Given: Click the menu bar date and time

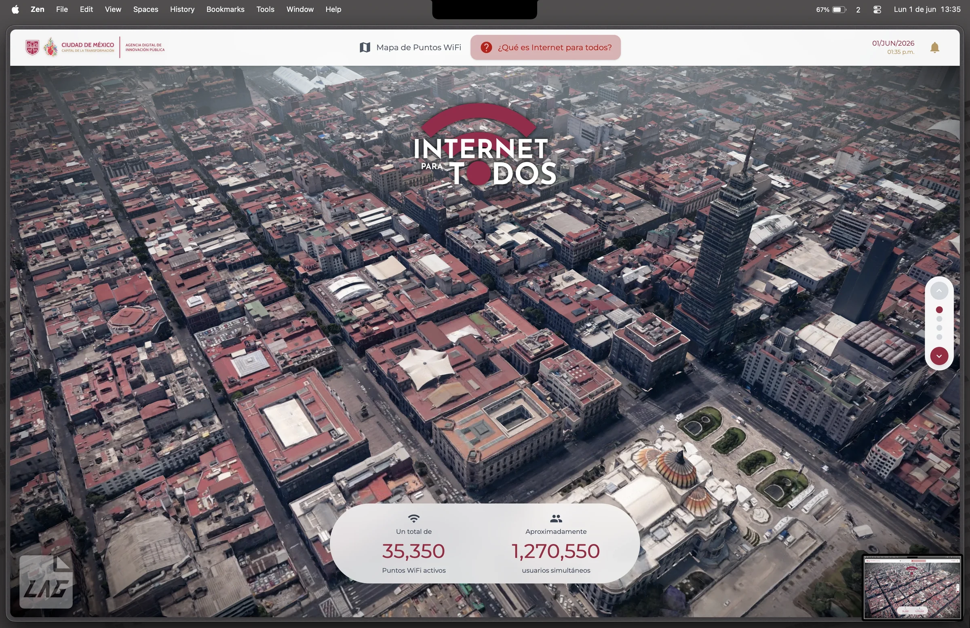Looking at the screenshot, I should pos(927,9).
